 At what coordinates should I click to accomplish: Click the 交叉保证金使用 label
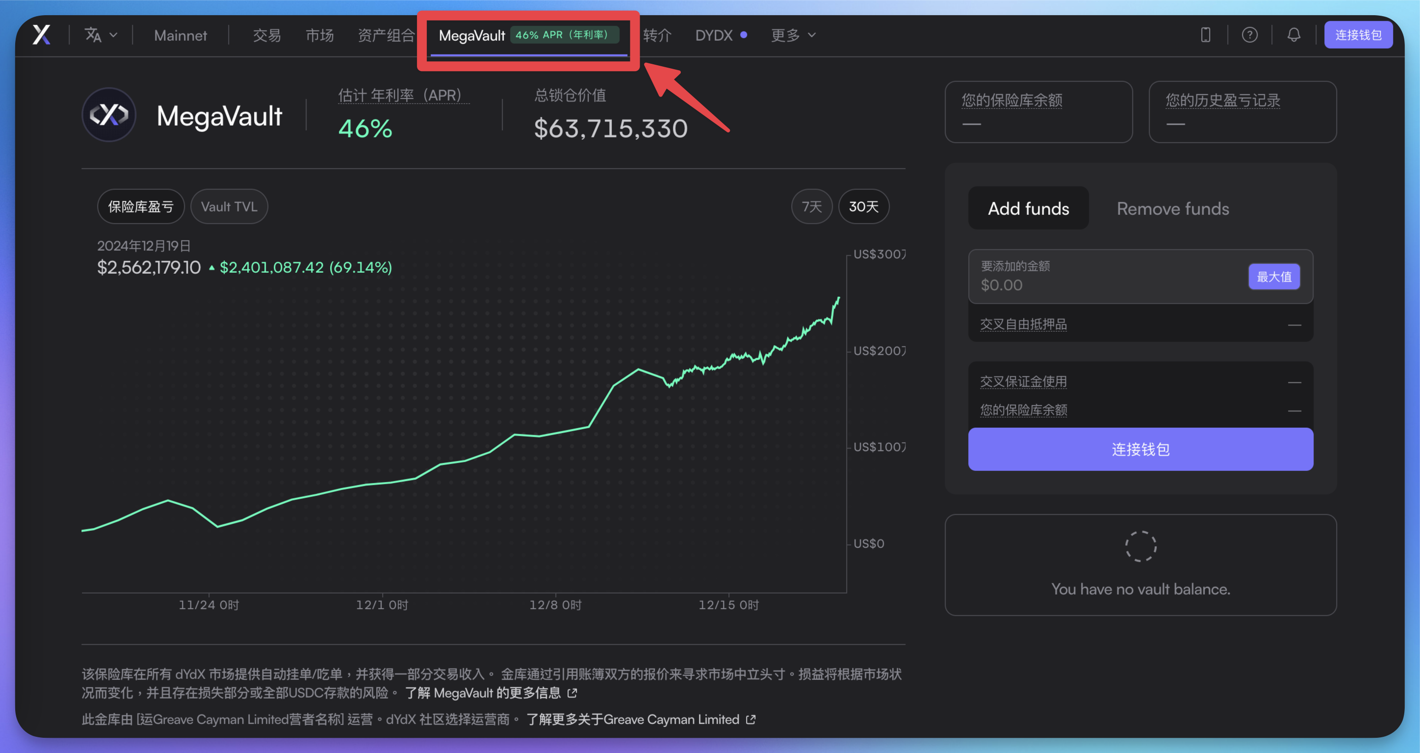click(1023, 382)
